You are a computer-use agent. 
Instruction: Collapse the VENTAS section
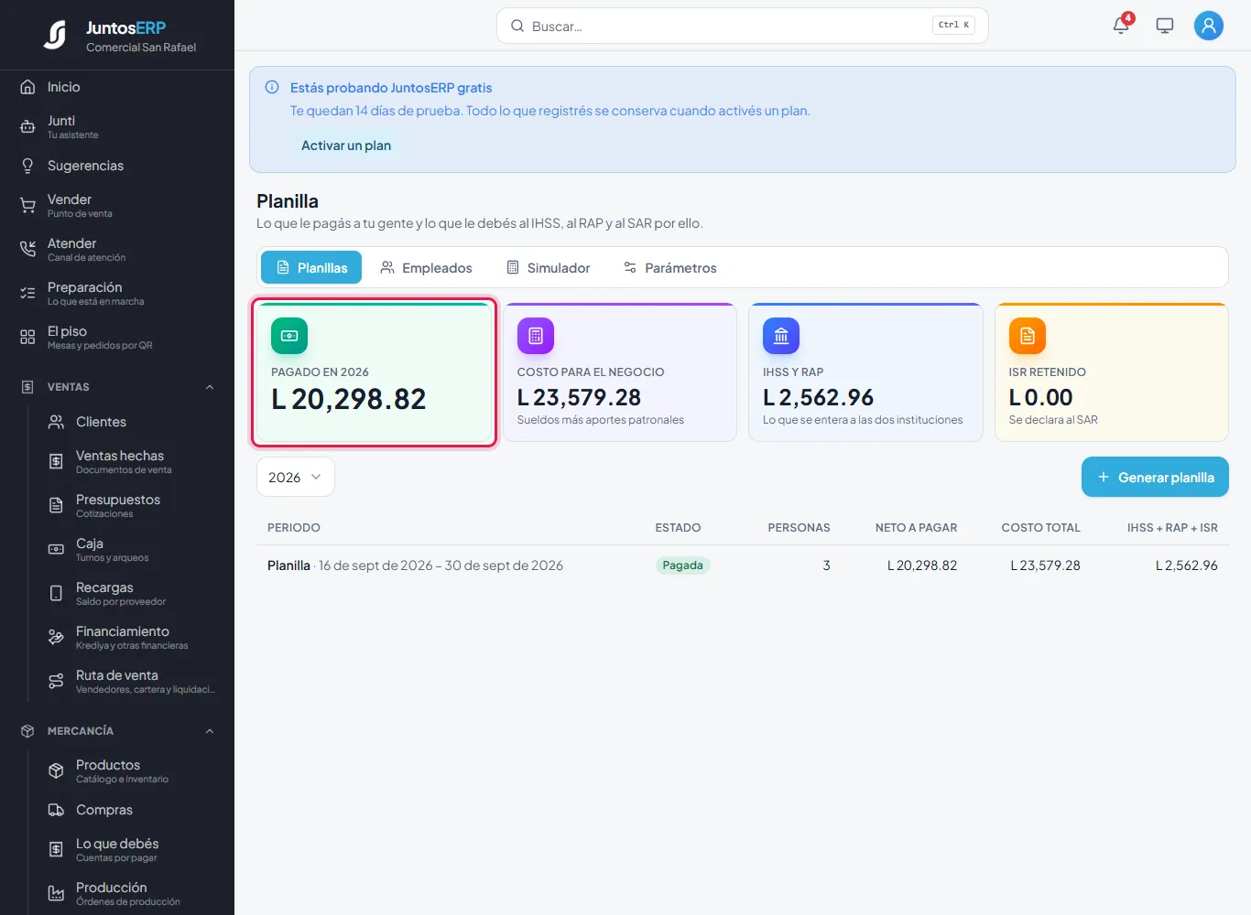117,387
